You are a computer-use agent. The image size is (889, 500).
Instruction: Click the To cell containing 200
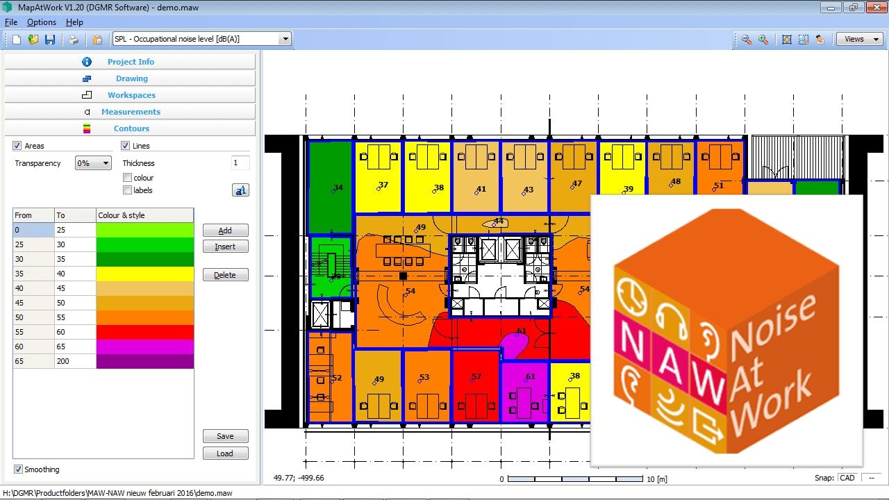[75, 361]
